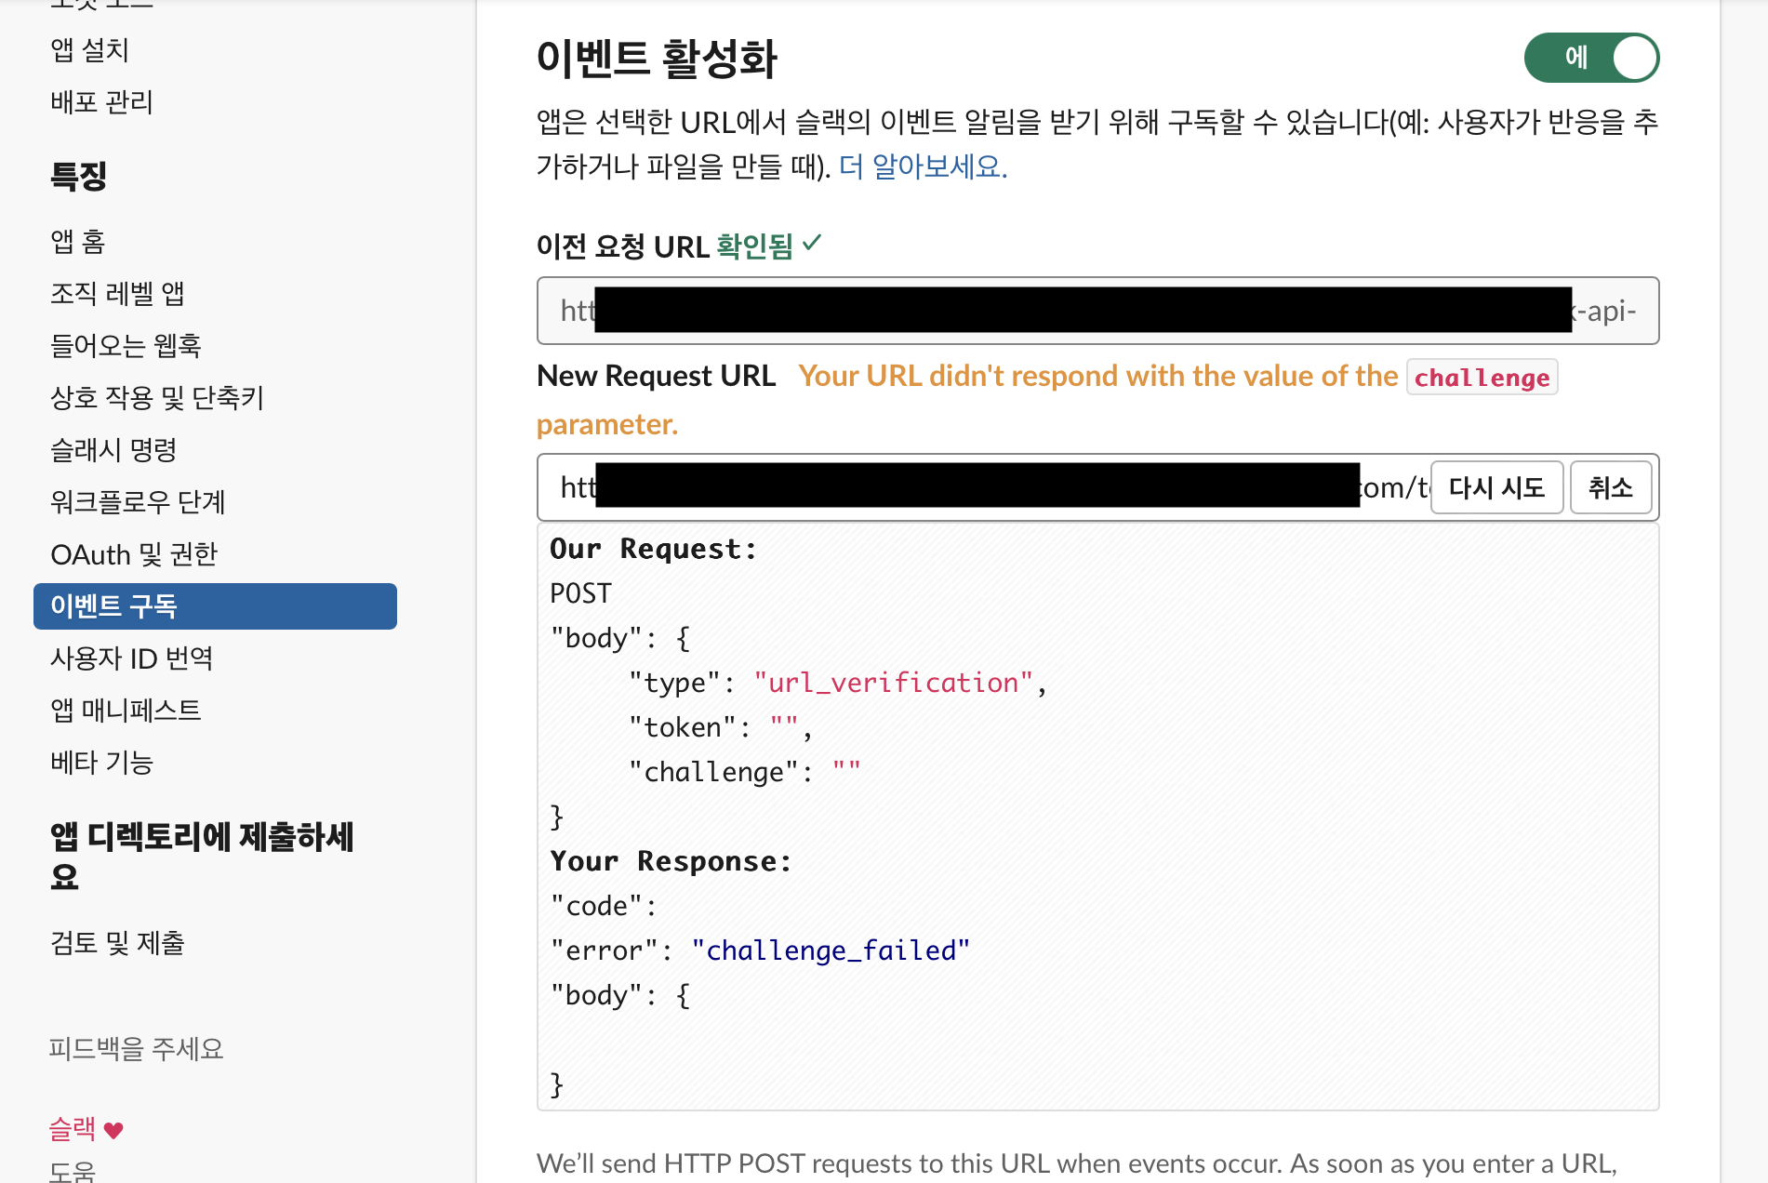Go to 앱 홈 page
The height and width of the screenshot is (1183, 1768).
click(78, 242)
